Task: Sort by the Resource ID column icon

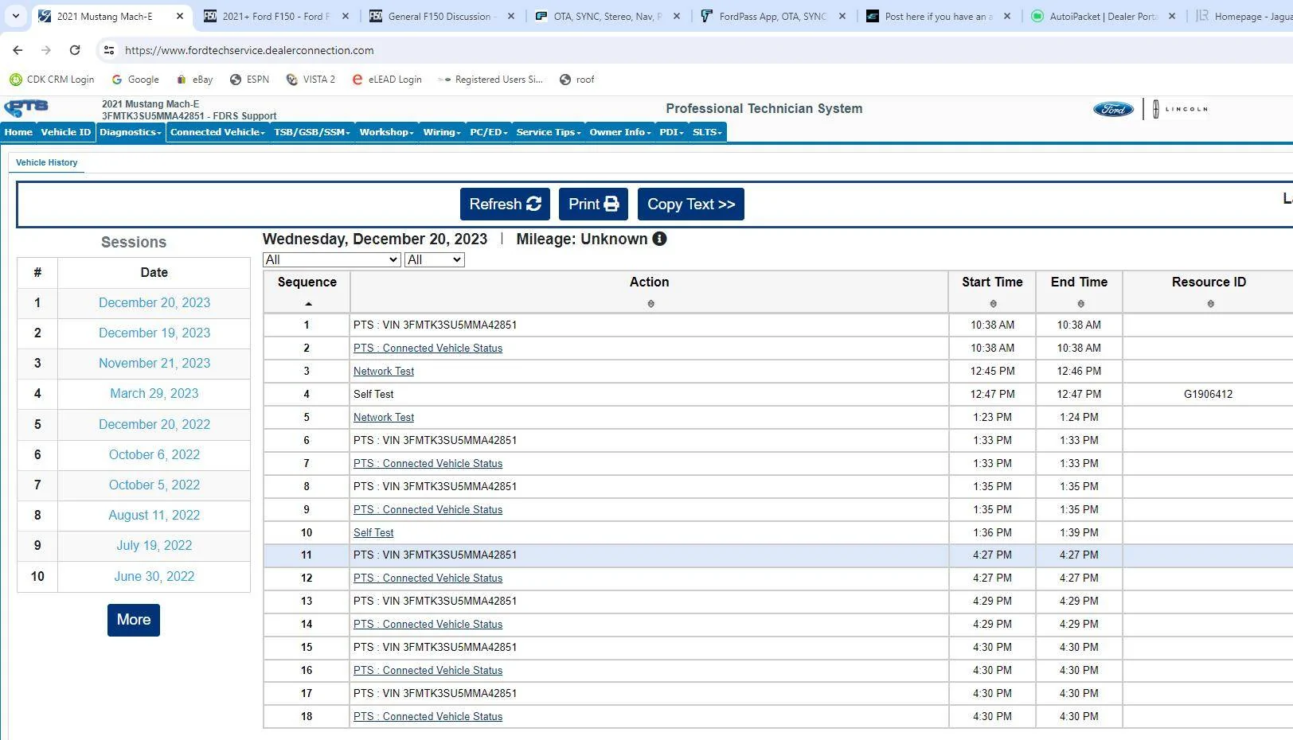Action: (x=1210, y=304)
